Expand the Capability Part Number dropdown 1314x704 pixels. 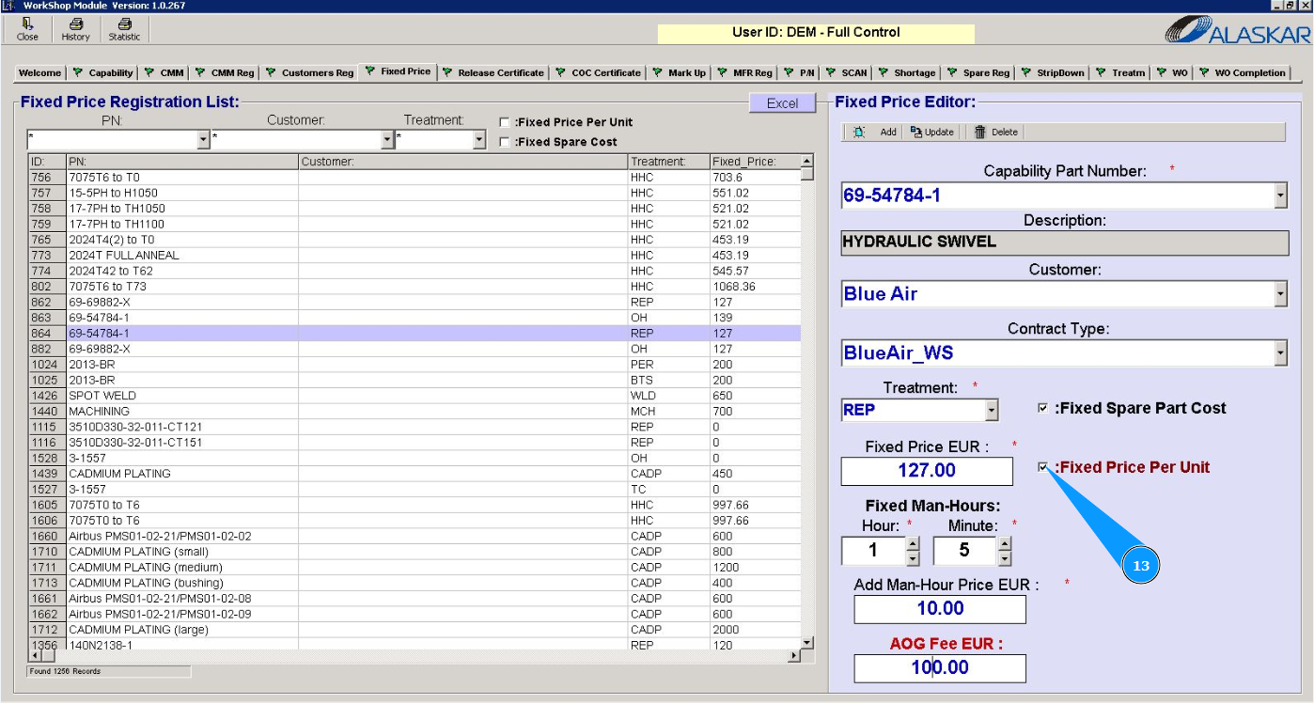tap(1279, 196)
